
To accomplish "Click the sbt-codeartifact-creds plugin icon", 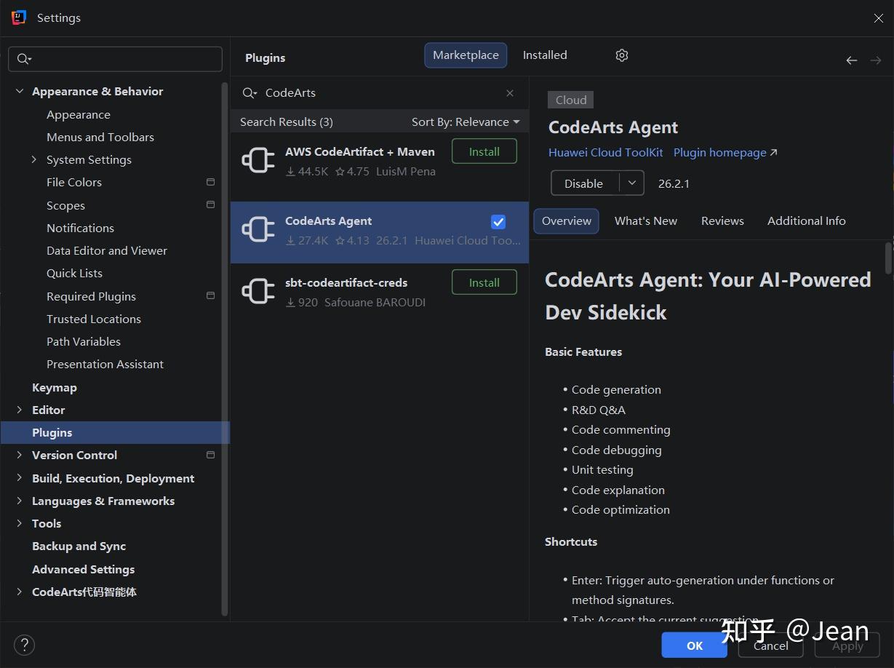I will click(x=258, y=292).
